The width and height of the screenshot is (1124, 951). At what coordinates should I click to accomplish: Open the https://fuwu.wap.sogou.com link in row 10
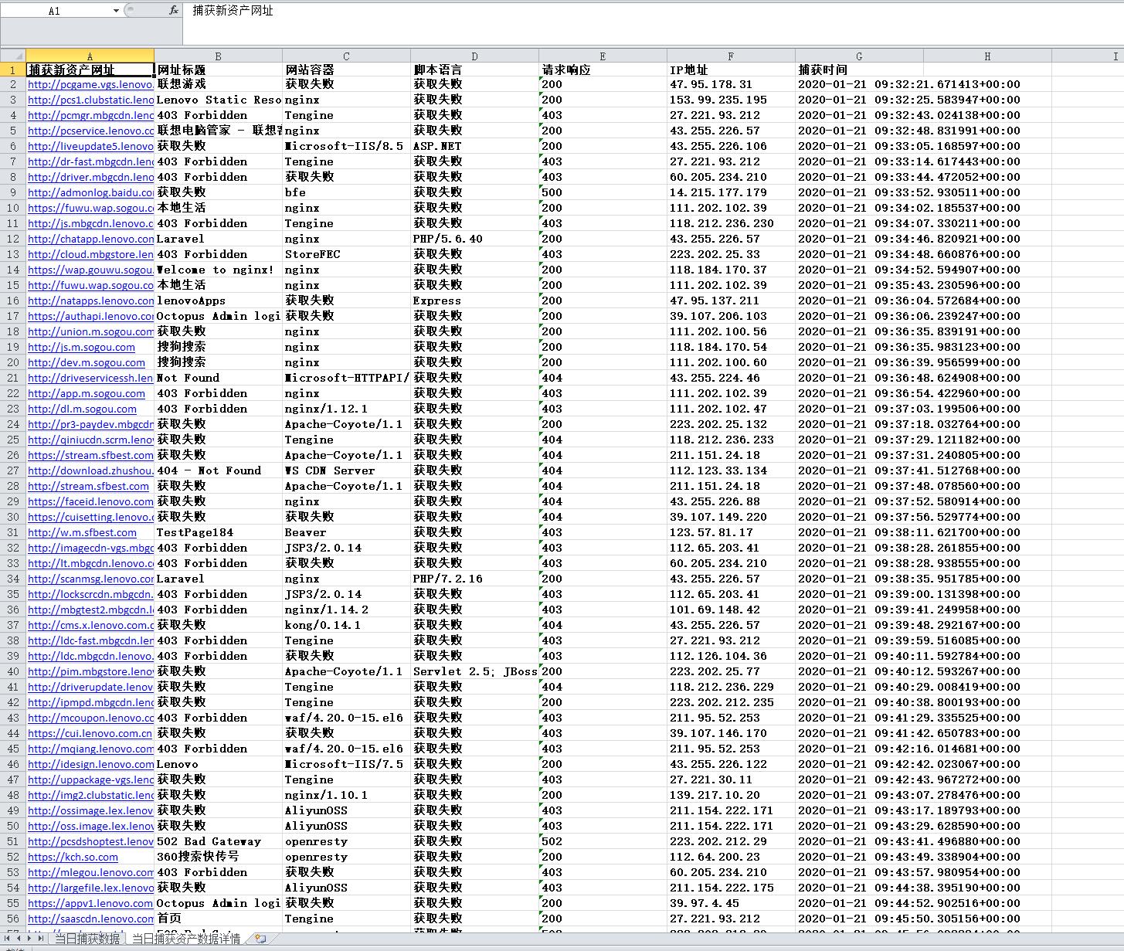tap(90, 208)
